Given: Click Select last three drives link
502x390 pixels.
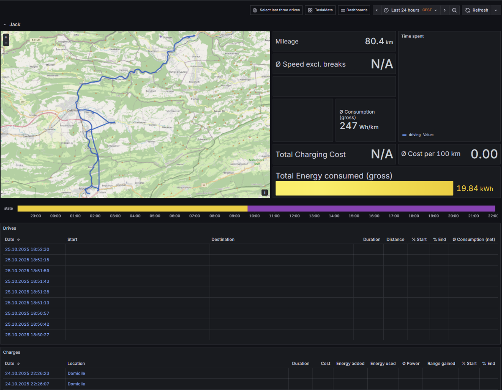Looking at the screenshot, I should (x=276, y=10).
